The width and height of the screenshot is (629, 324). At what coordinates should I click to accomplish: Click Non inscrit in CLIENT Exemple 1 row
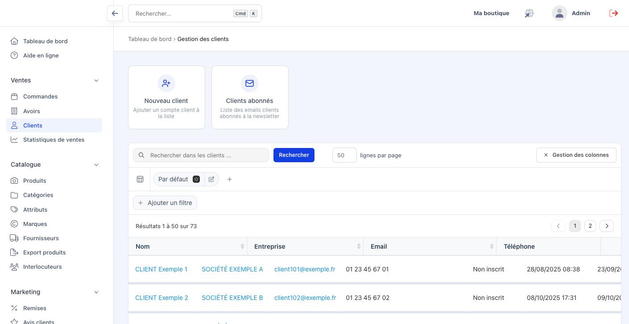point(488,269)
